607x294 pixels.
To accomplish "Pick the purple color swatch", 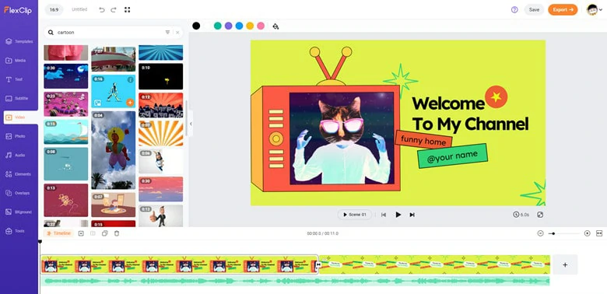I will [x=228, y=26].
